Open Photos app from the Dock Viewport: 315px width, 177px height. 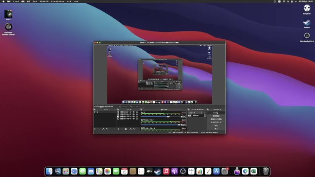tap(107, 172)
